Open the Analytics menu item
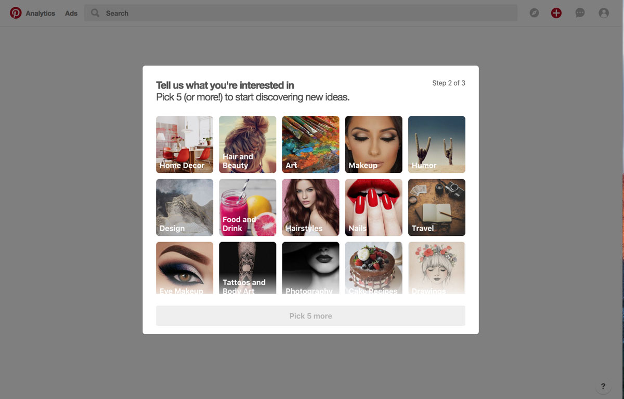The height and width of the screenshot is (399, 624). coord(41,13)
